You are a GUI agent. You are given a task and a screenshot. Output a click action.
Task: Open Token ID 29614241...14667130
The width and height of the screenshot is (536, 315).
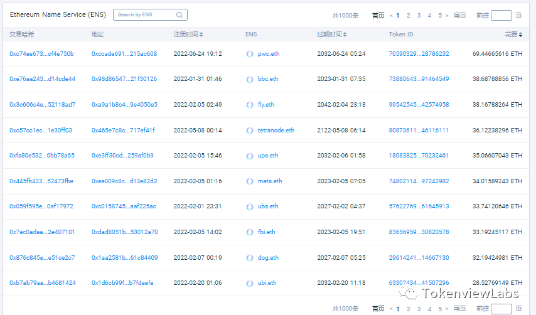(419, 258)
